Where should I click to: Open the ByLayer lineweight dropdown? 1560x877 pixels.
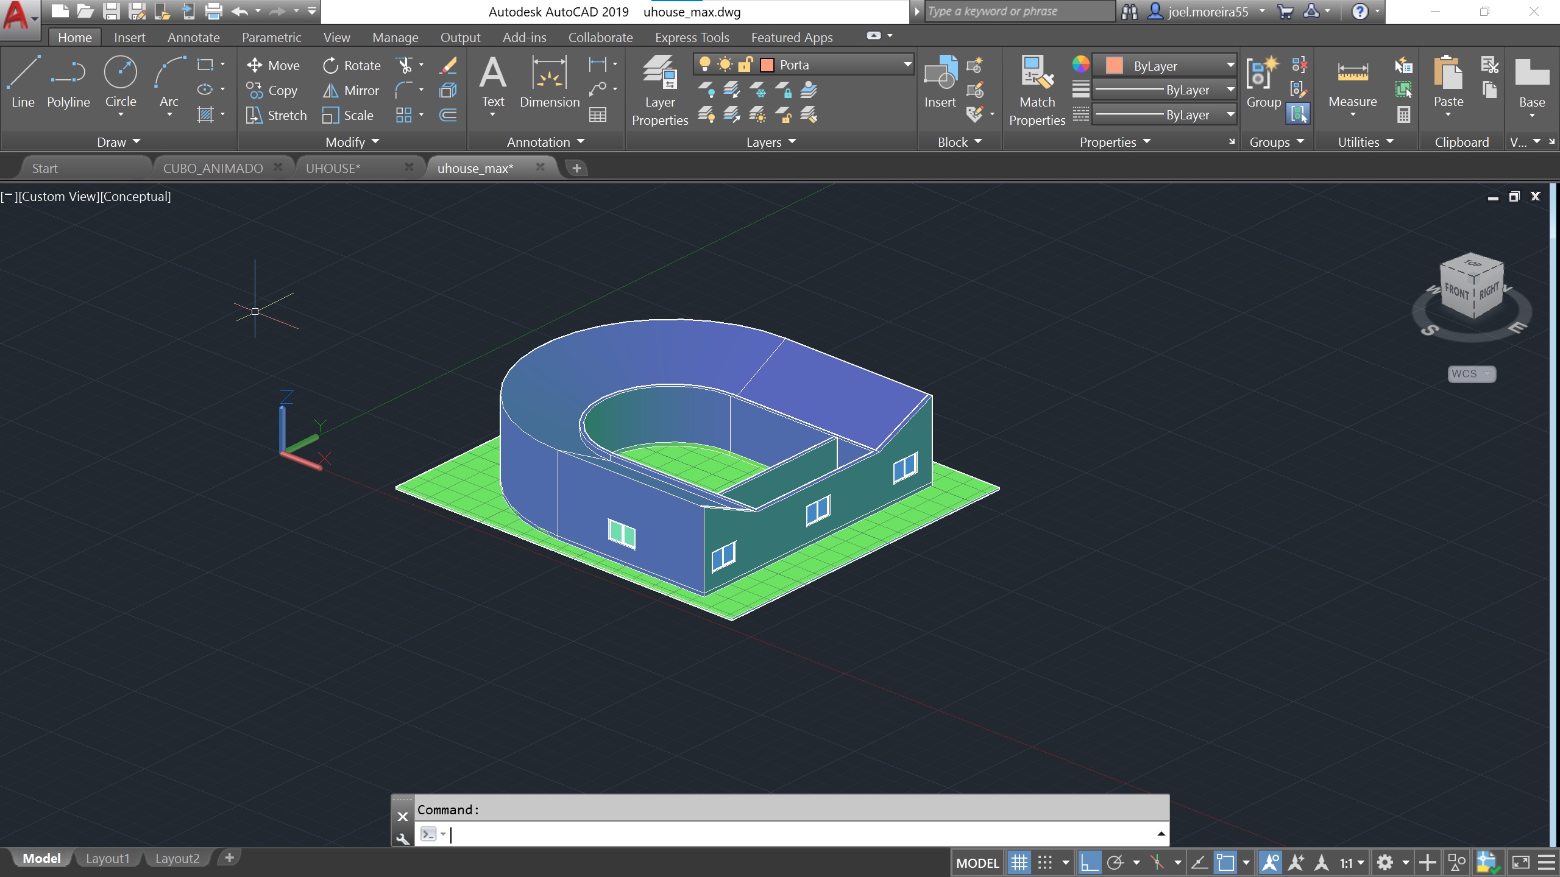click(x=1230, y=90)
